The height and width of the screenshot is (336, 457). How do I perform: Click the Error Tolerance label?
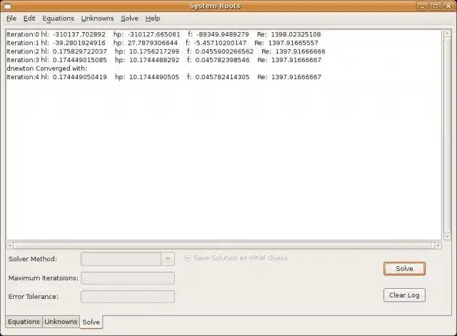pos(34,297)
